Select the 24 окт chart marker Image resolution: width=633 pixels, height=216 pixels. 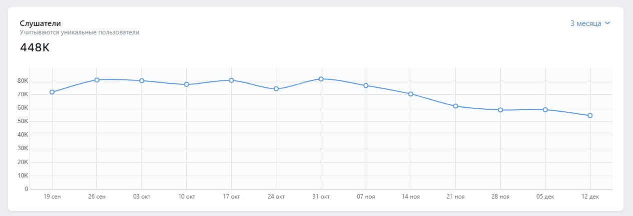tap(276, 89)
